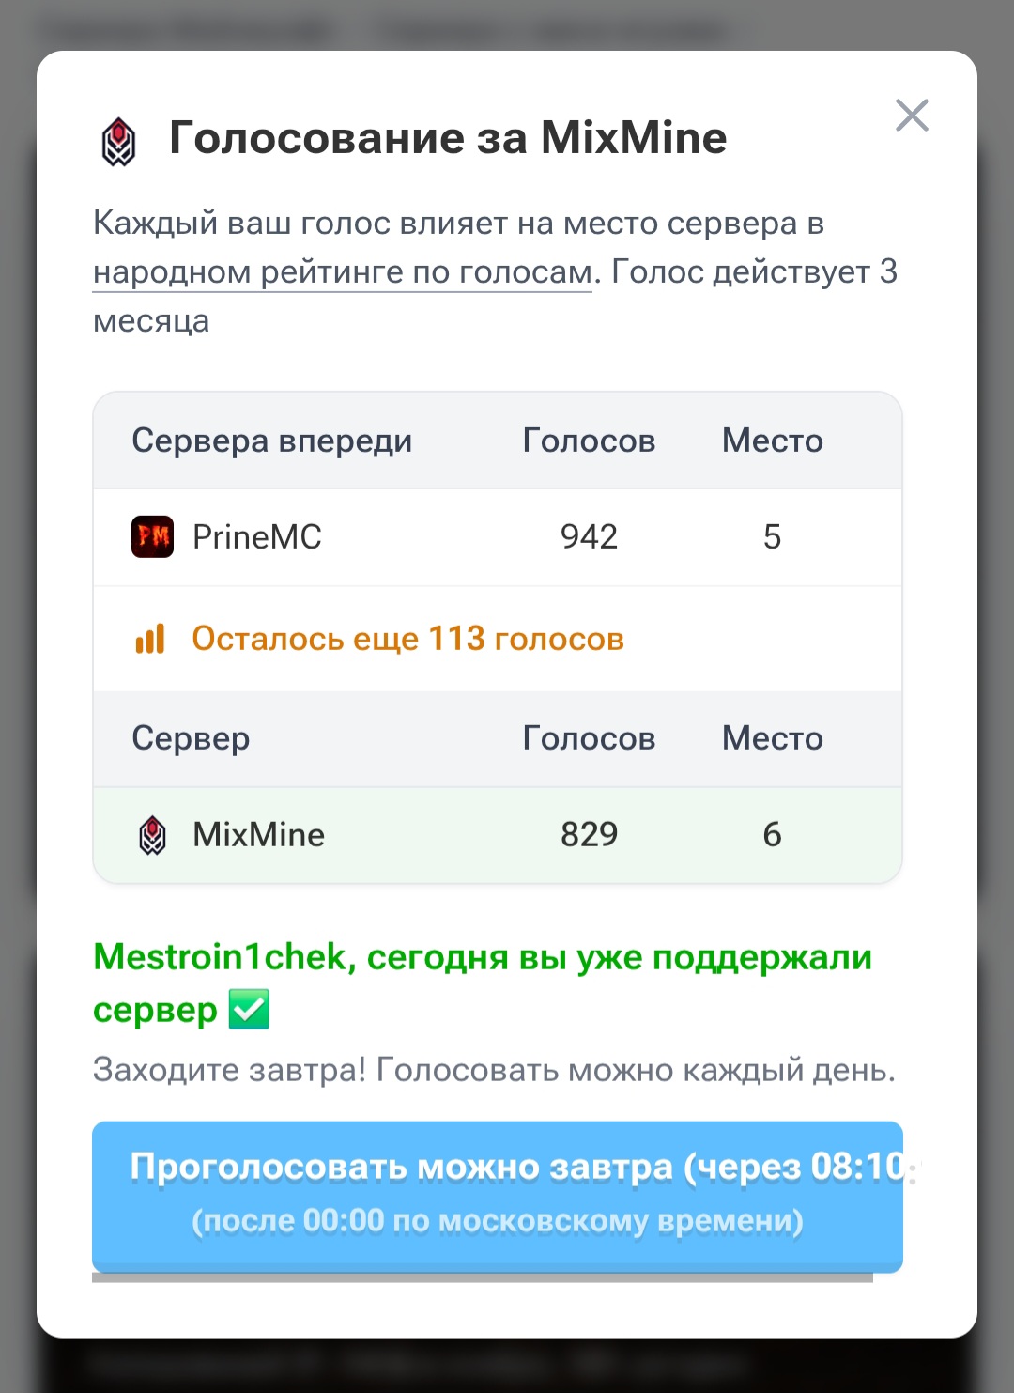The height and width of the screenshot is (1393, 1014).
Task: Click the 'Осталось еще 113 голосов' message
Action: tap(407, 638)
